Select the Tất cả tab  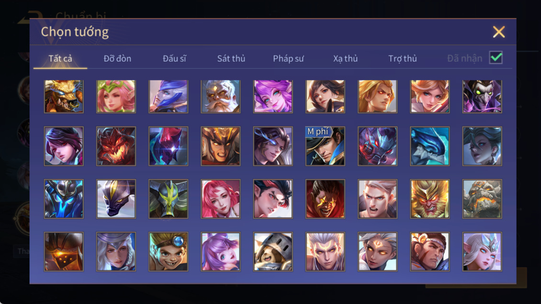click(x=60, y=59)
